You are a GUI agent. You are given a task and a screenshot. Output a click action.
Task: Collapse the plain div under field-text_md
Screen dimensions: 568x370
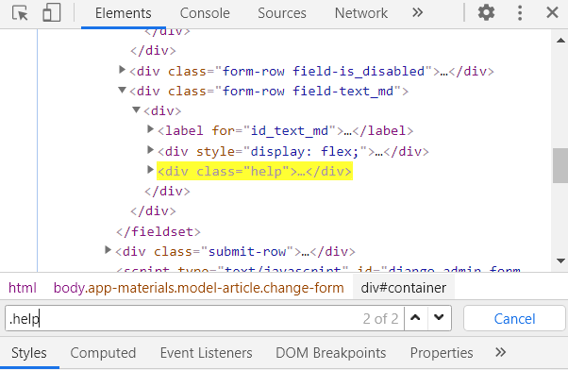pos(136,109)
